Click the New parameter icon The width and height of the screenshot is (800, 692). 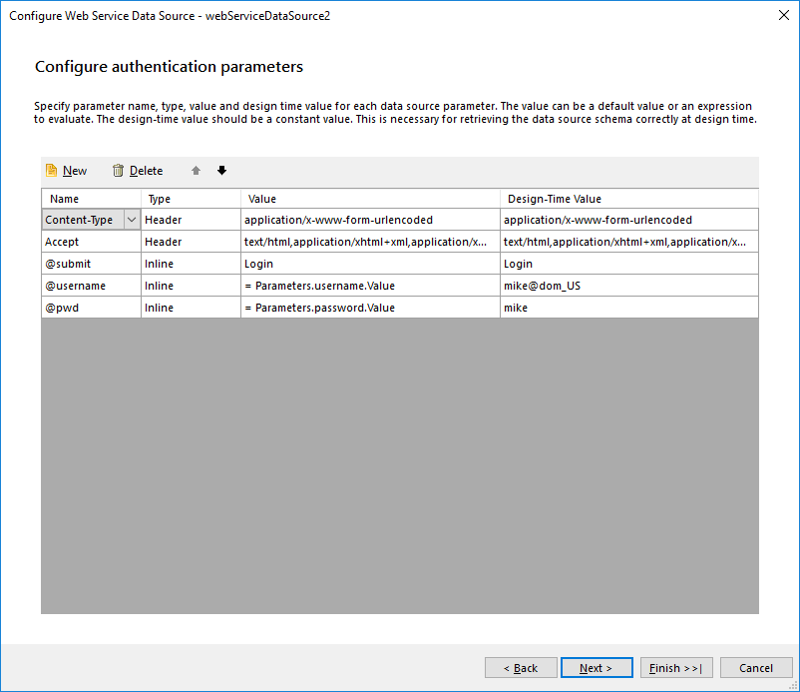[52, 171]
